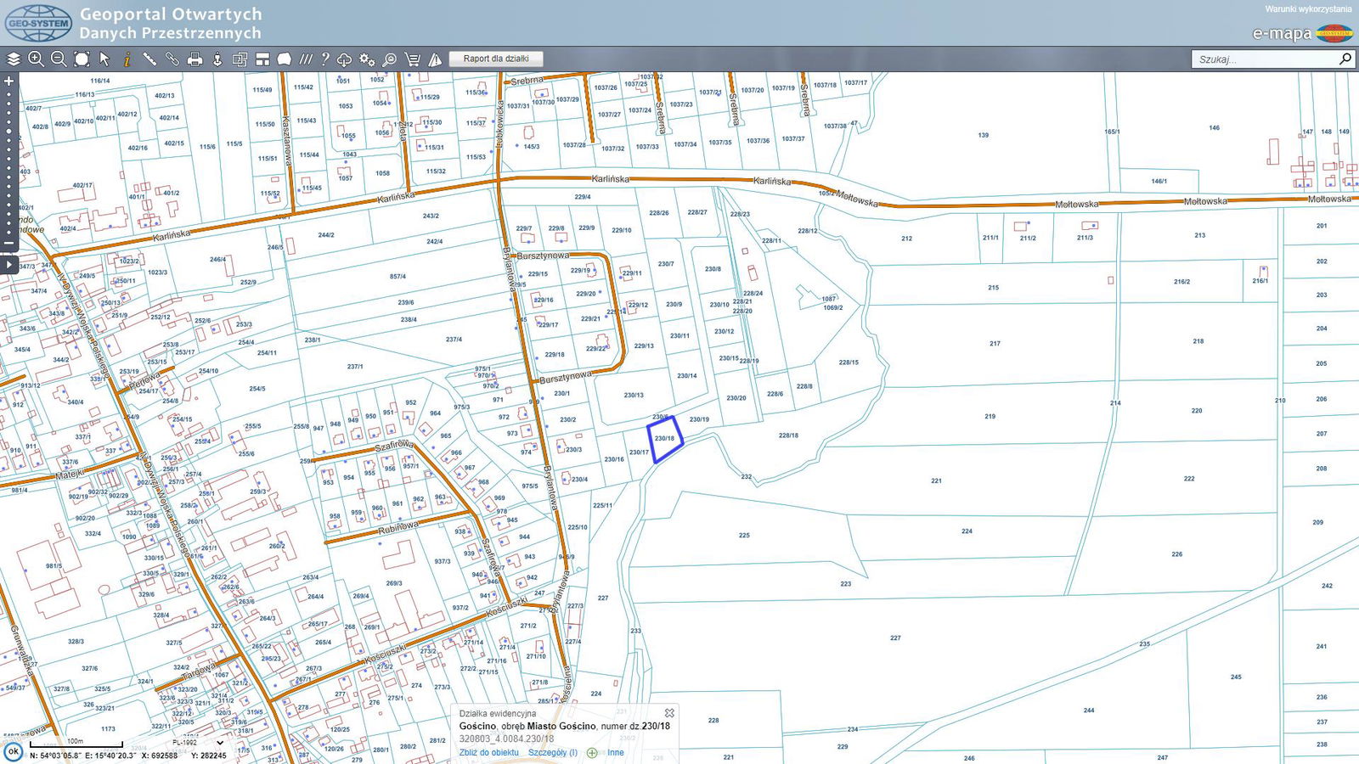This screenshot has width=1359, height=764.
Task: Open the shopping cart icon
Action: [412, 59]
